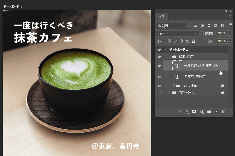Collapse the panel with double-arrow icon
Viewport: 235px width, 156px height.
tap(225, 11)
